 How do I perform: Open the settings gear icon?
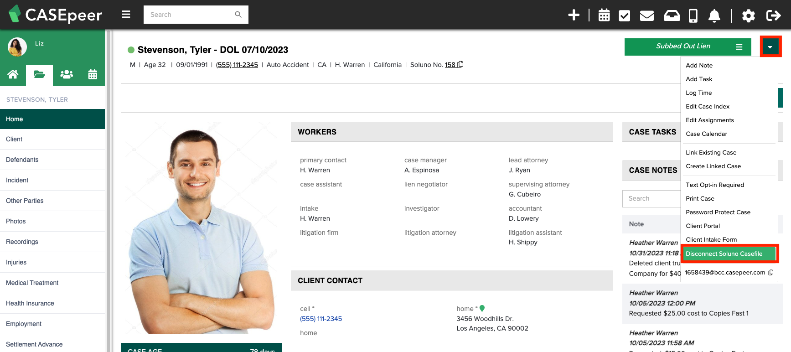[x=749, y=16]
